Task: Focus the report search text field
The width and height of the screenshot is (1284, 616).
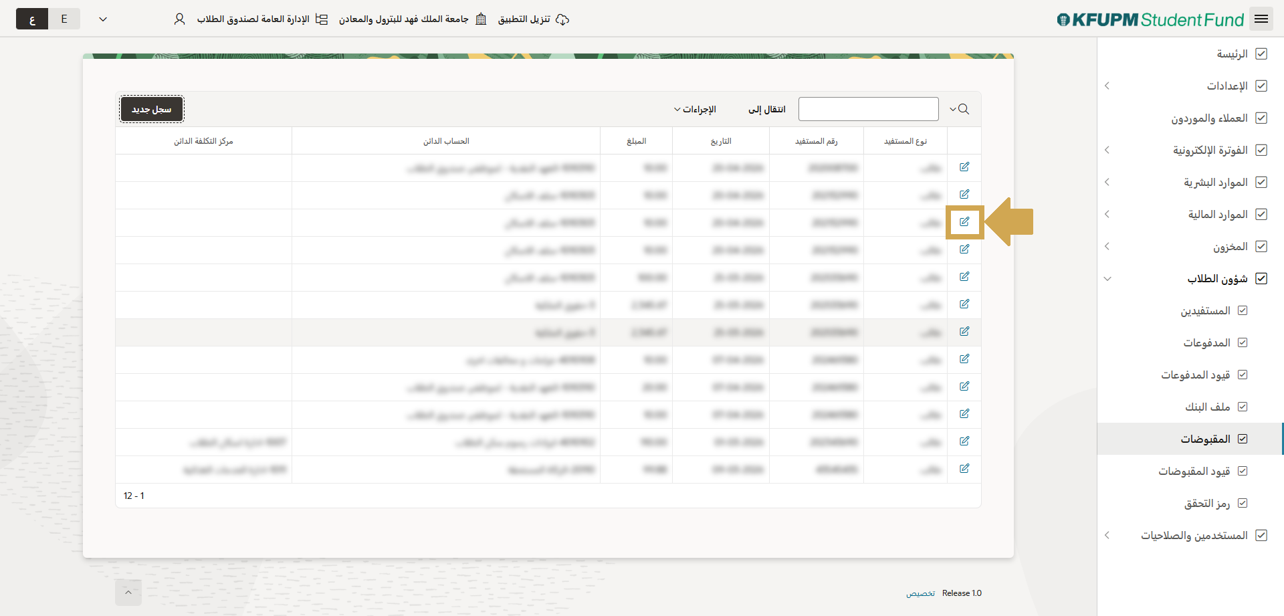Action: [x=868, y=109]
